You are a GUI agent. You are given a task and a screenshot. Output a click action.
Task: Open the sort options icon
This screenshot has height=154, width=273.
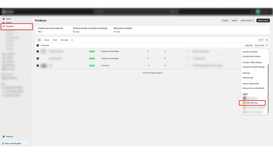[x=267, y=40]
